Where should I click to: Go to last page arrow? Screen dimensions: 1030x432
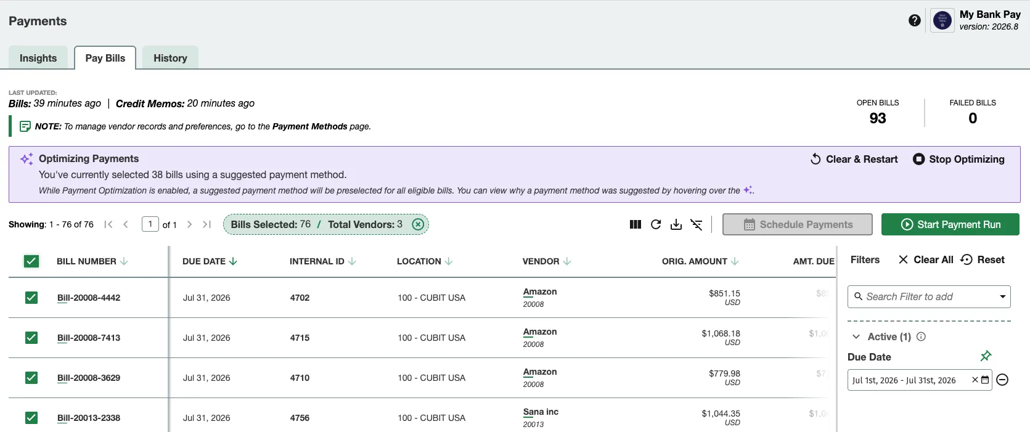point(207,224)
